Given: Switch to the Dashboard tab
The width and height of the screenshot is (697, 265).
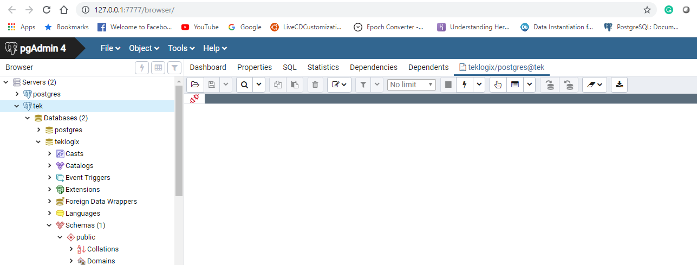Looking at the screenshot, I should point(208,67).
